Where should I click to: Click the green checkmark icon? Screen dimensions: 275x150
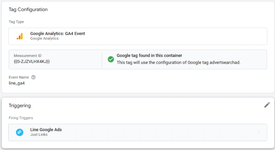(x=111, y=59)
